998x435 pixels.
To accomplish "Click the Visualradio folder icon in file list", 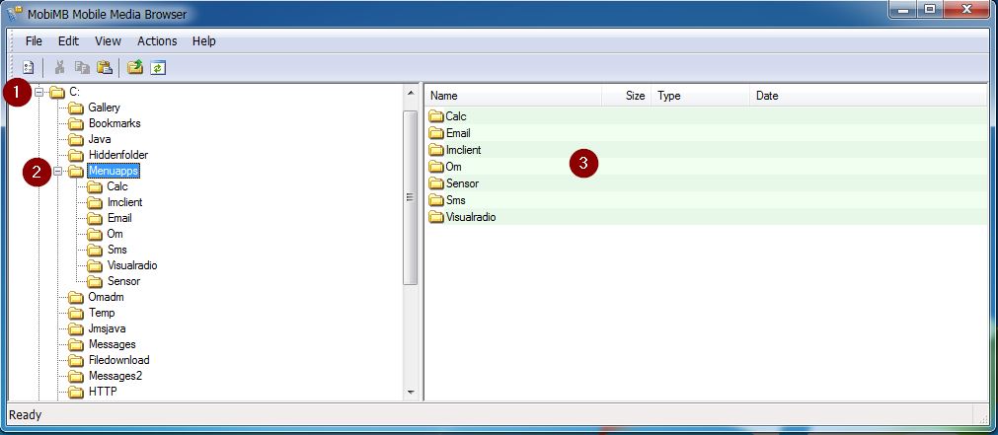I will (x=436, y=217).
